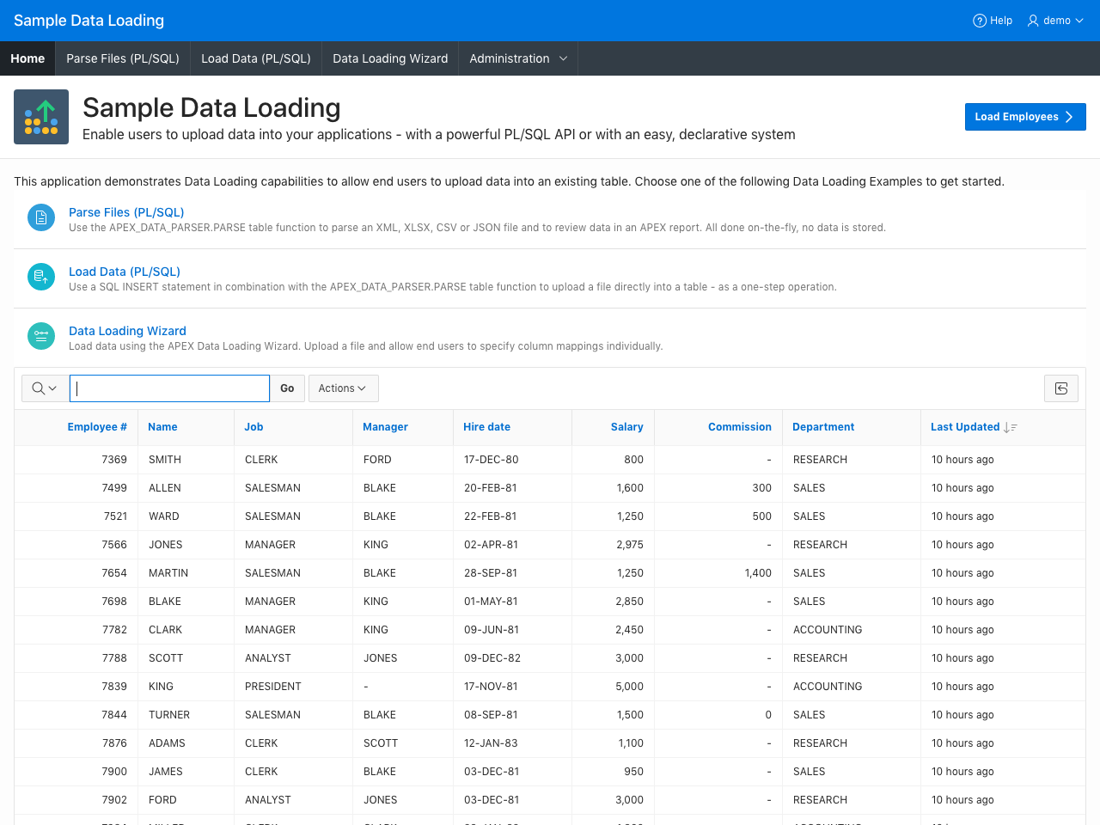Open the Data Loading Wizard navigation tab
Image resolution: width=1100 pixels, height=825 pixels.
[390, 58]
